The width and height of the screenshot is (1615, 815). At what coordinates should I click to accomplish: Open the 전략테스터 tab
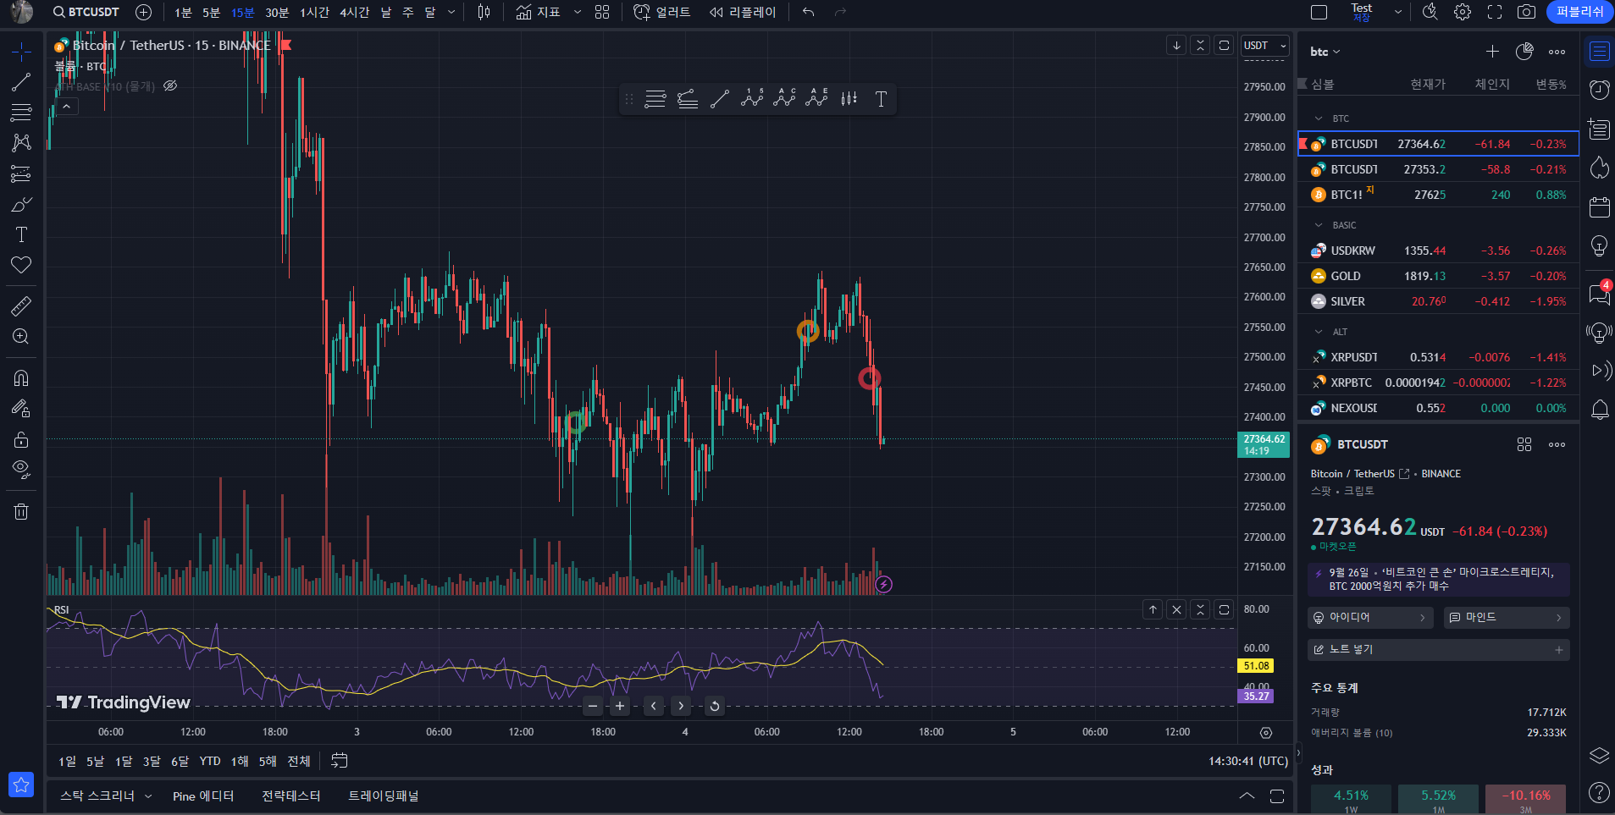(x=291, y=796)
